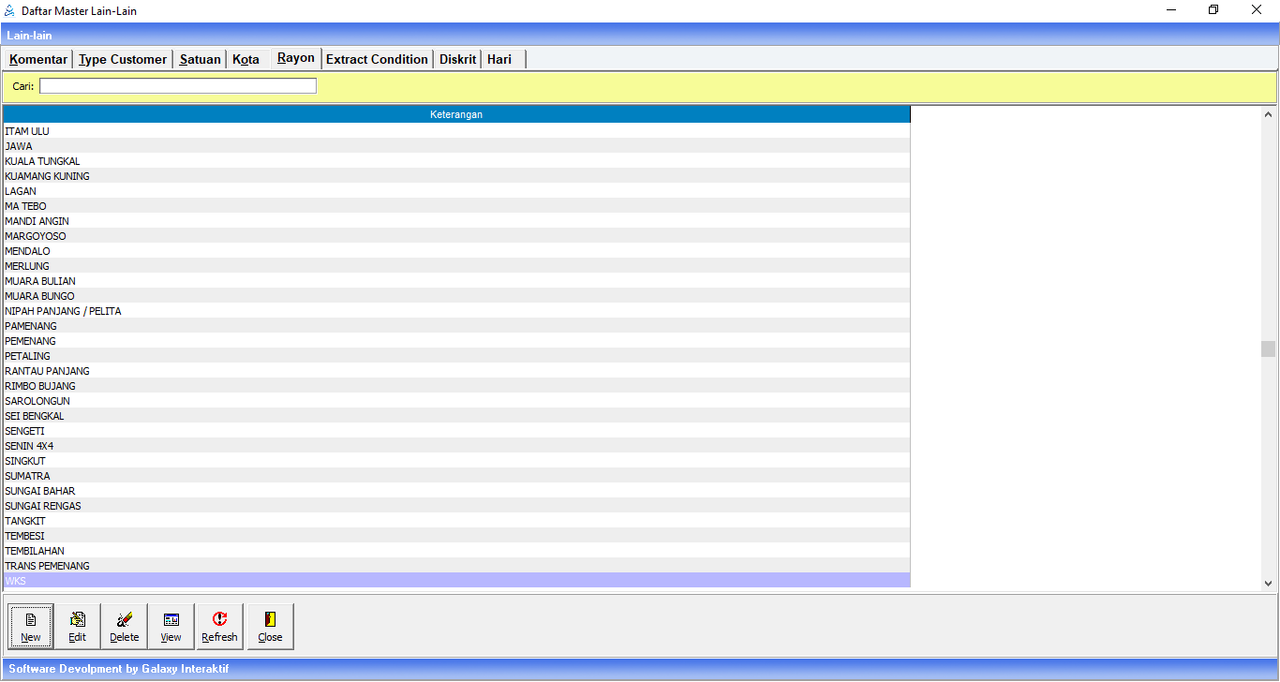
Task: Click the scroll down arrow of list
Action: (x=1268, y=583)
